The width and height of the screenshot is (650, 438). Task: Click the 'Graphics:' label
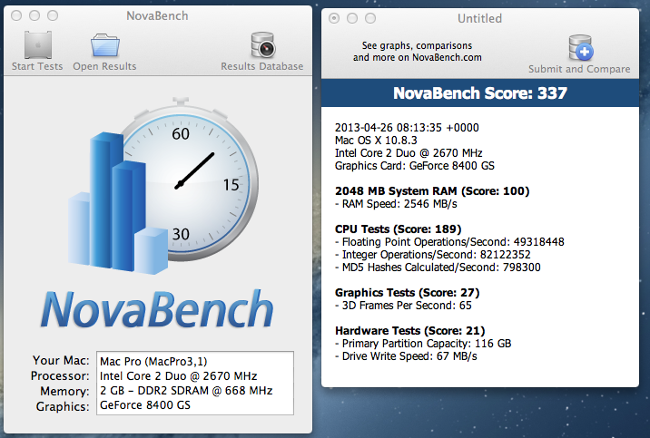[63, 406]
